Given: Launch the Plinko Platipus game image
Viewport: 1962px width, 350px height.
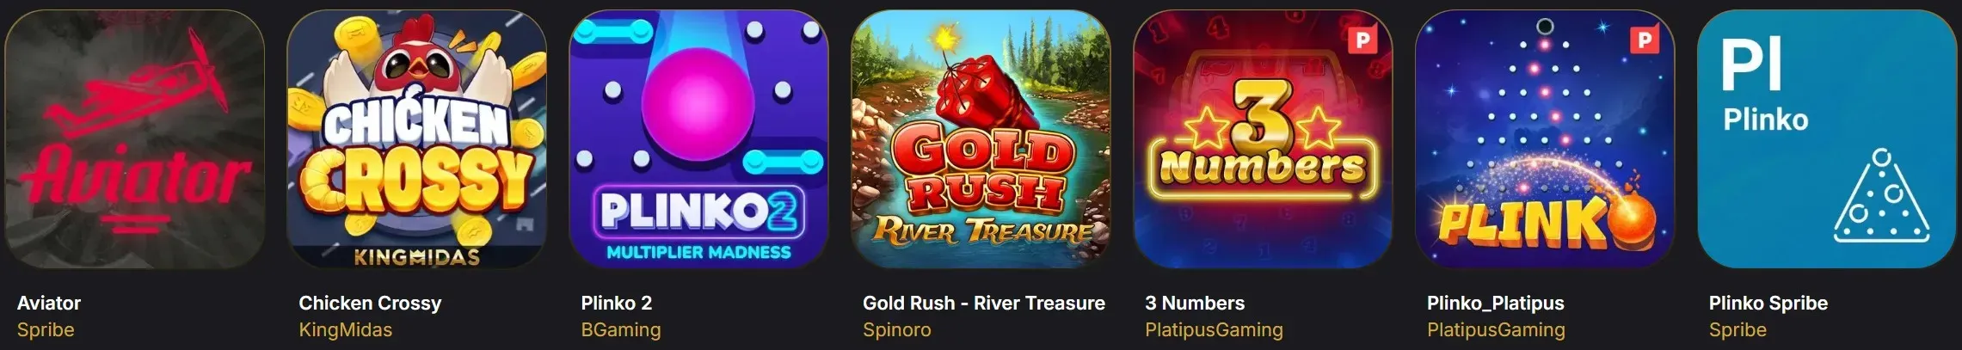Looking at the screenshot, I should [x=1545, y=139].
